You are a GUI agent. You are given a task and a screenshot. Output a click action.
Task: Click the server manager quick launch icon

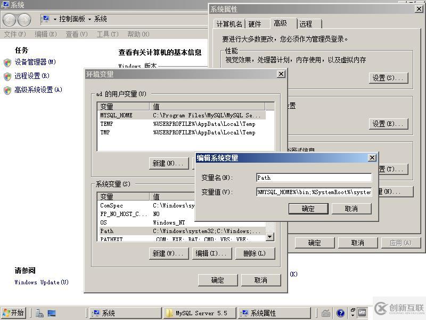click(x=39, y=313)
